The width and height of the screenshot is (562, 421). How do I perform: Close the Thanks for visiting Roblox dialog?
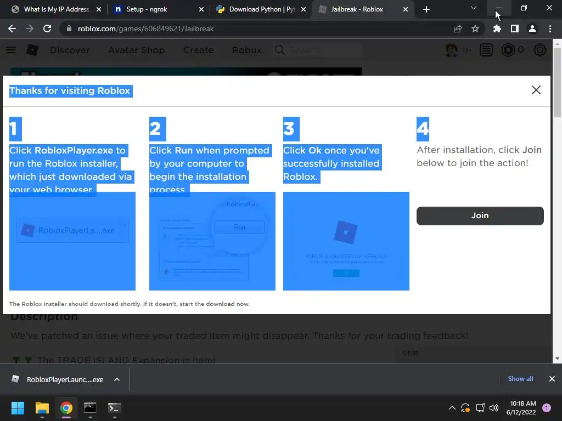pyautogui.click(x=536, y=90)
